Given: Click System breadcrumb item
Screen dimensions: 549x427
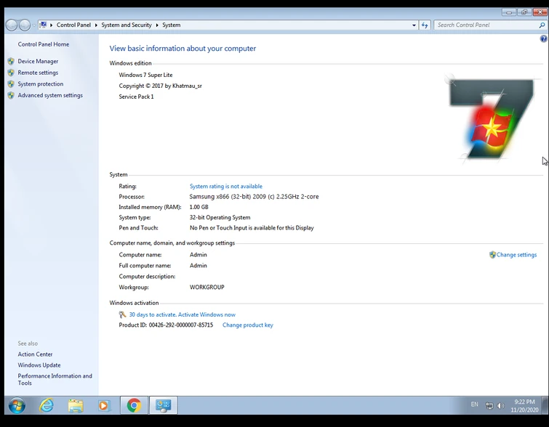Looking at the screenshot, I should 171,25.
